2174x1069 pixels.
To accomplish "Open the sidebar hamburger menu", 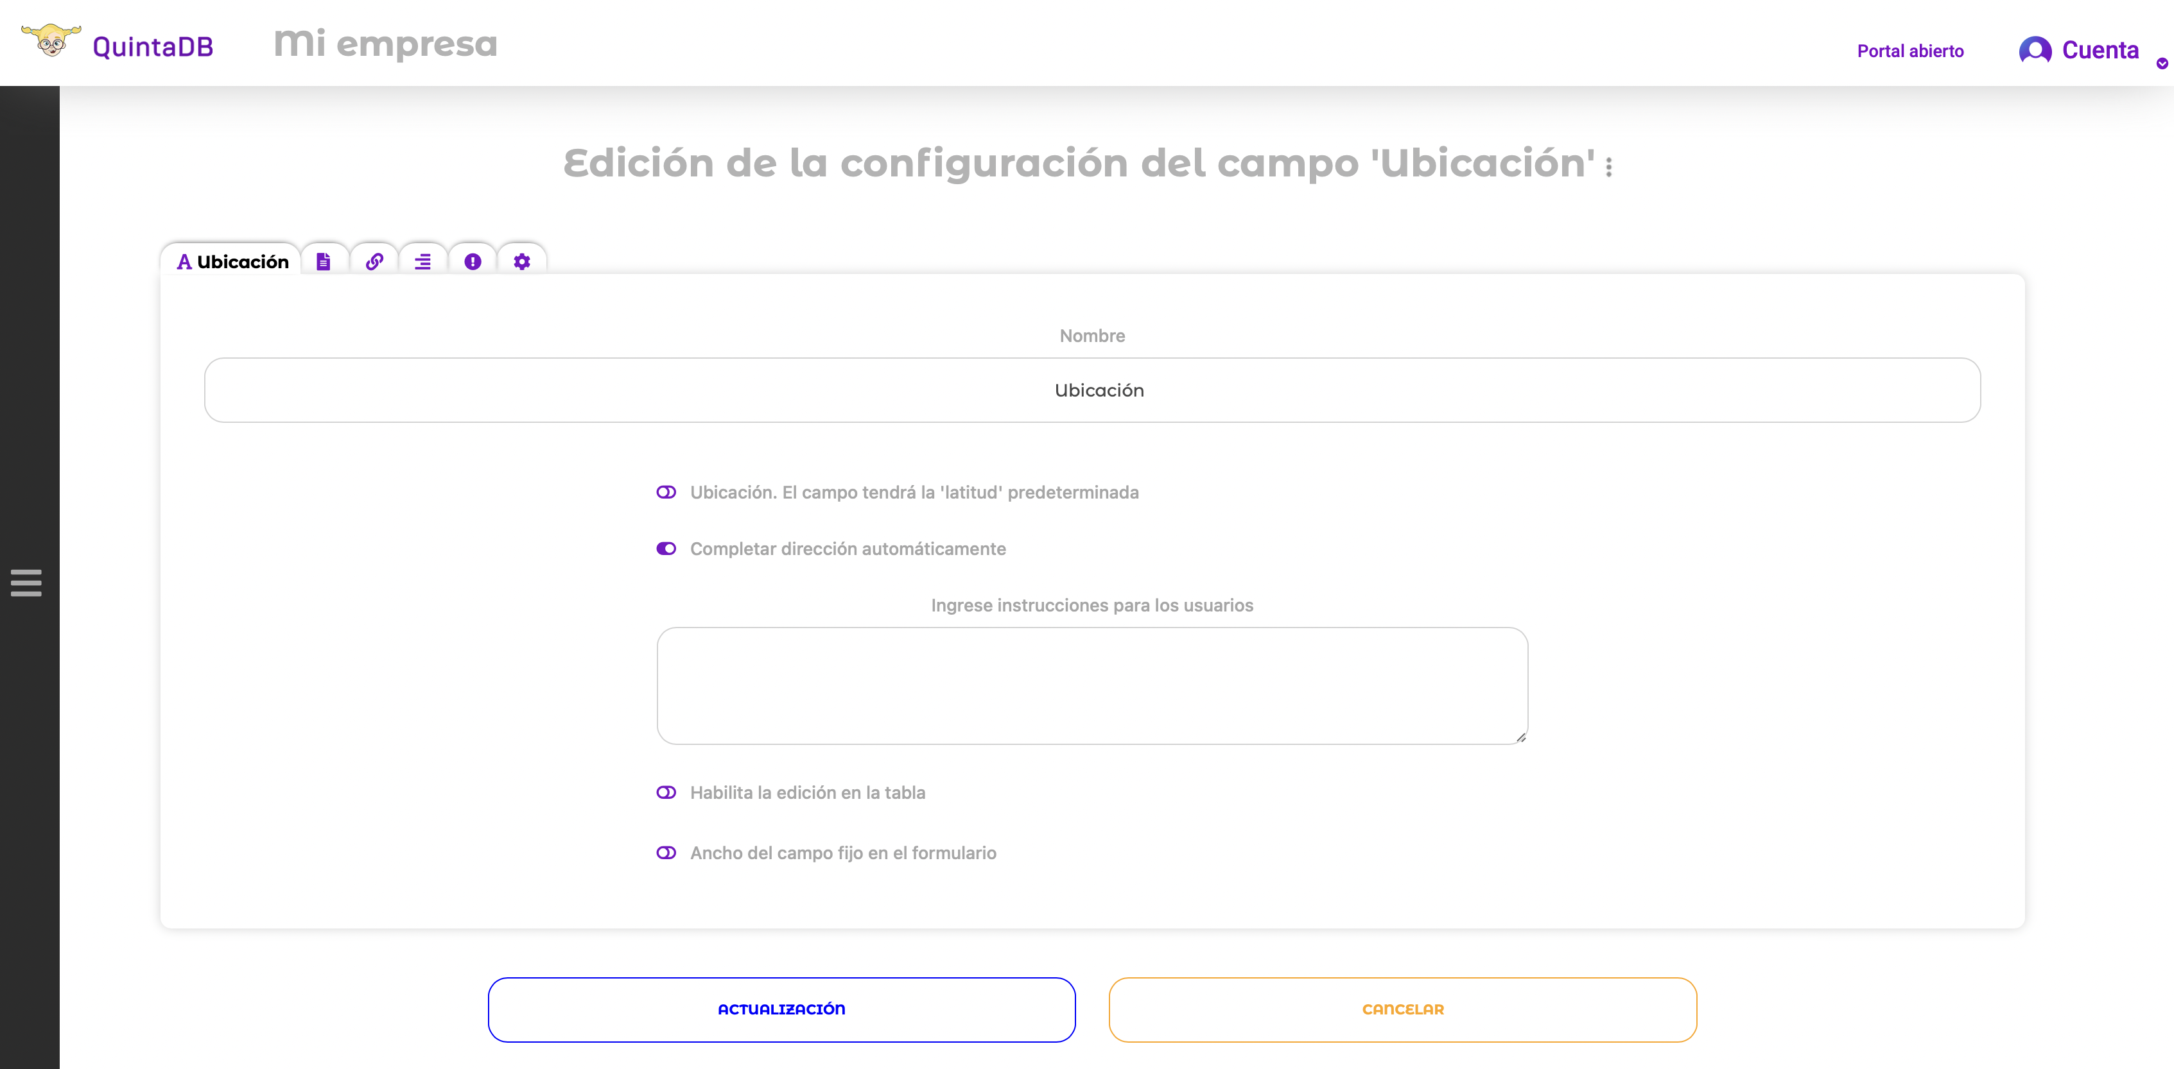I will pyautogui.click(x=26, y=582).
